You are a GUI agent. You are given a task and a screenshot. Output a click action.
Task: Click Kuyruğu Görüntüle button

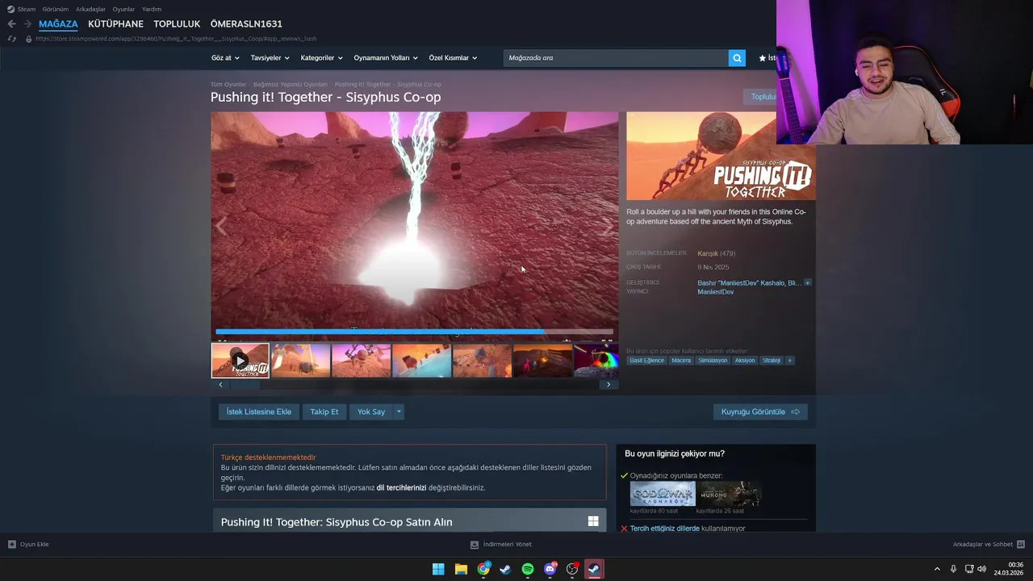[x=760, y=412]
